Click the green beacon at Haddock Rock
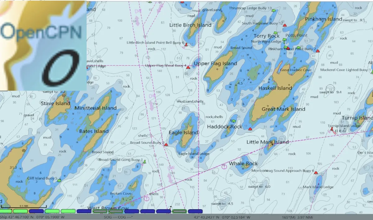 pos(234,121)
